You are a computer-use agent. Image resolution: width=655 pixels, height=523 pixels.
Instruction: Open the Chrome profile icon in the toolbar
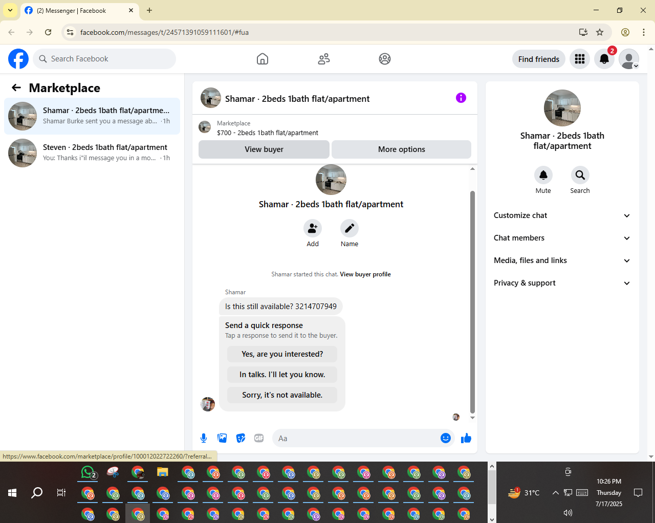point(625,32)
